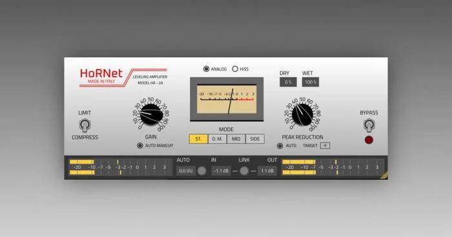Click the Auto 0.0 VU value field
The width and height of the screenshot is (452, 237).
(186, 171)
